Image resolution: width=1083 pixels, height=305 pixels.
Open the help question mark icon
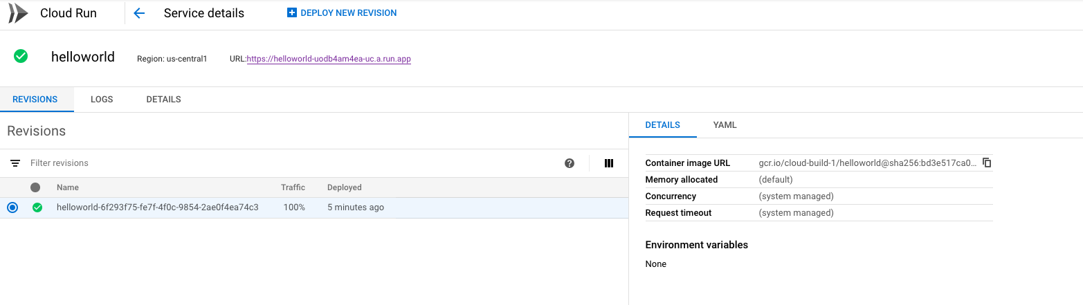(570, 163)
